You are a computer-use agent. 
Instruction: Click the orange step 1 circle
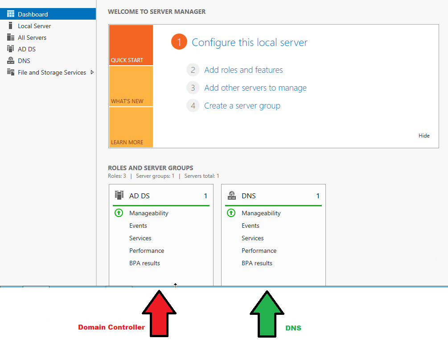pos(179,42)
